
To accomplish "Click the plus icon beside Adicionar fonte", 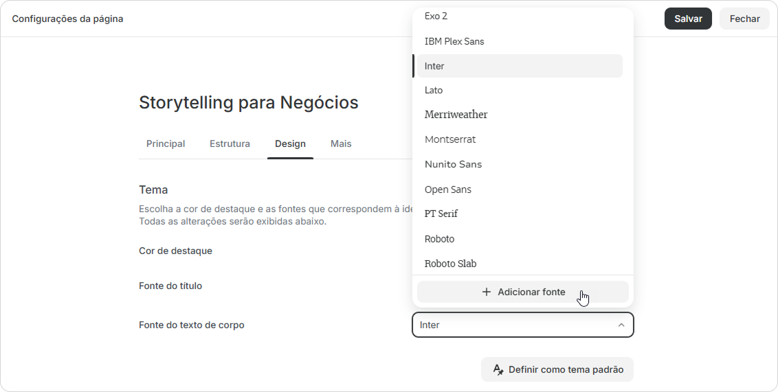I will (487, 292).
